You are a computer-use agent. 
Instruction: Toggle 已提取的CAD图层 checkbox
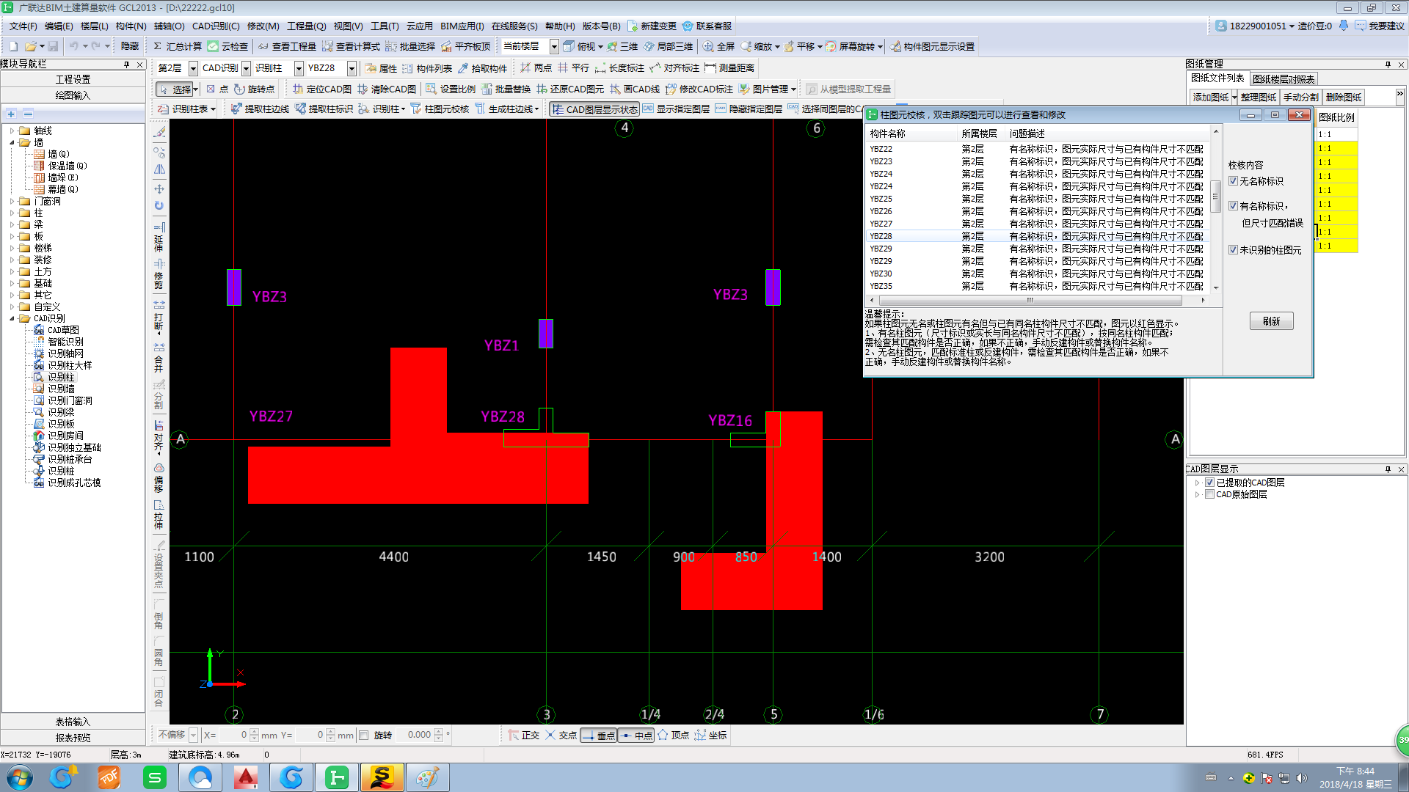coord(1210,483)
